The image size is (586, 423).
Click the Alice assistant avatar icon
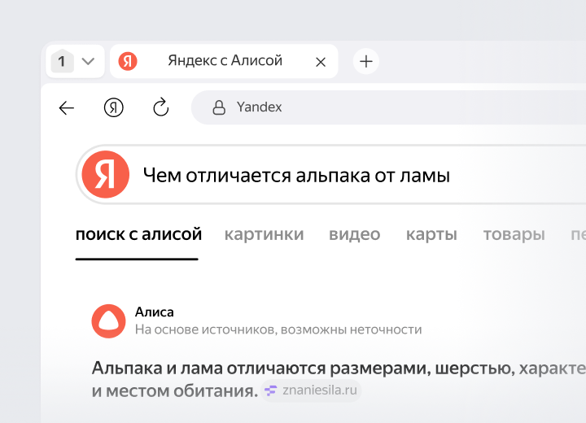(x=109, y=321)
